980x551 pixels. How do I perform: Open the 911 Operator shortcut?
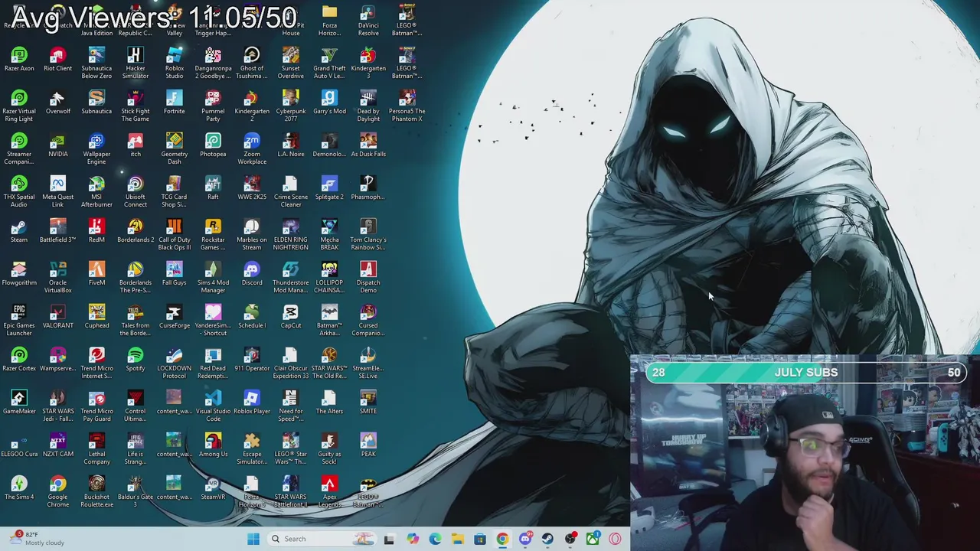252,360
